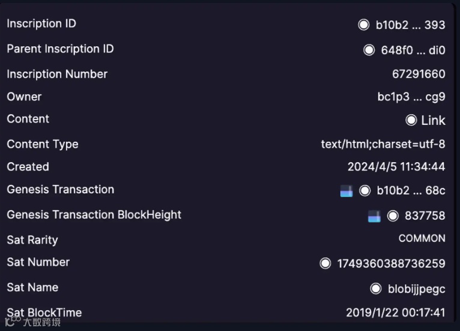This screenshot has height=331, width=460.
Task: Open sat name blobijjpegc
Action: (417, 289)
